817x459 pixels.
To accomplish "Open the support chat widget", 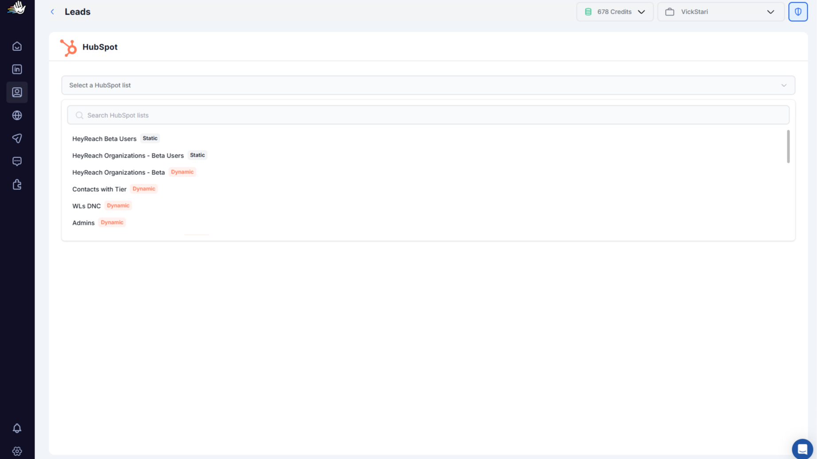I will (802, 449).
